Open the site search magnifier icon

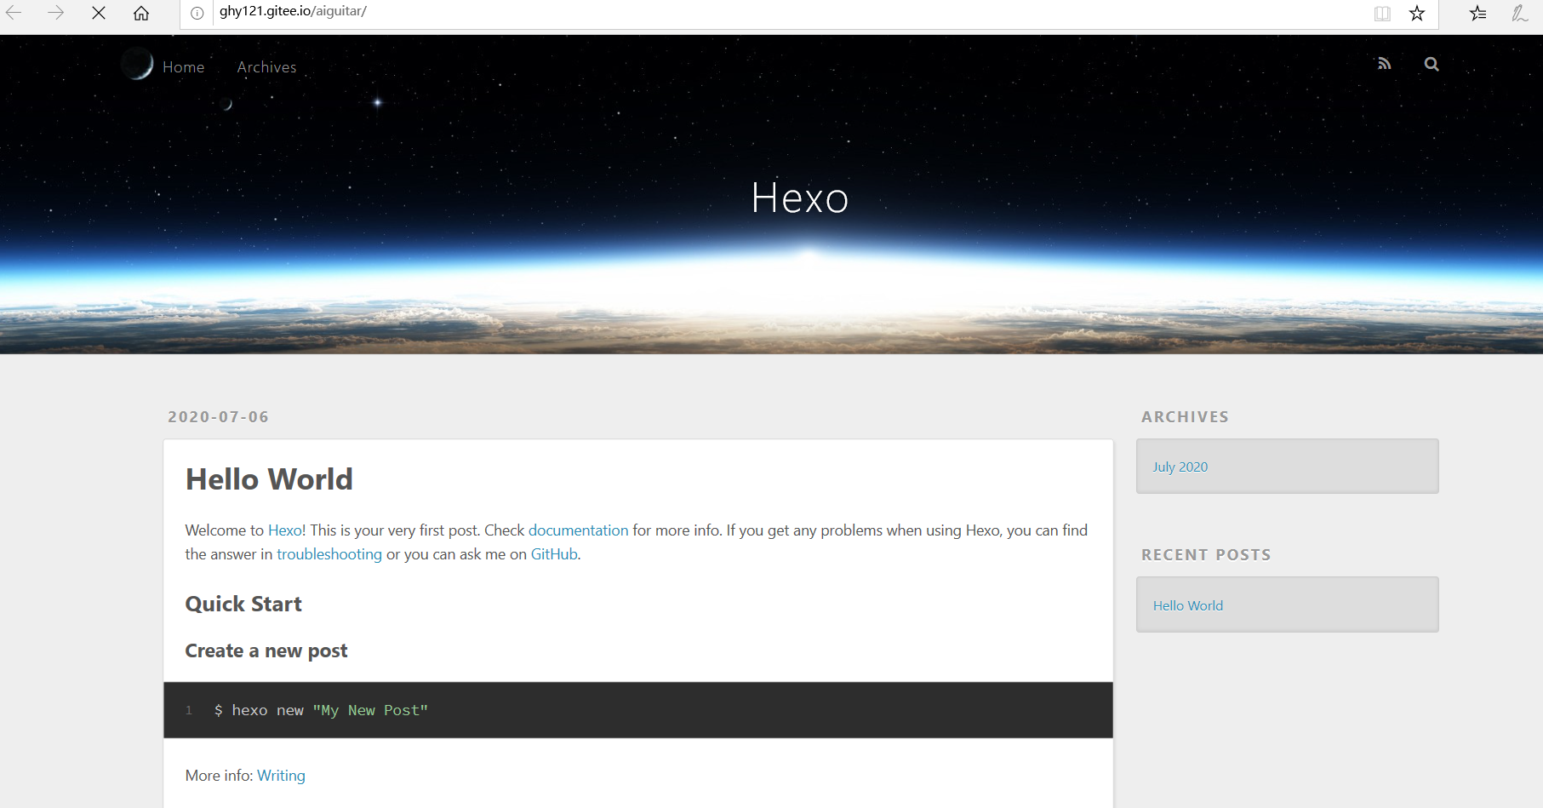tap(1432, 64)
